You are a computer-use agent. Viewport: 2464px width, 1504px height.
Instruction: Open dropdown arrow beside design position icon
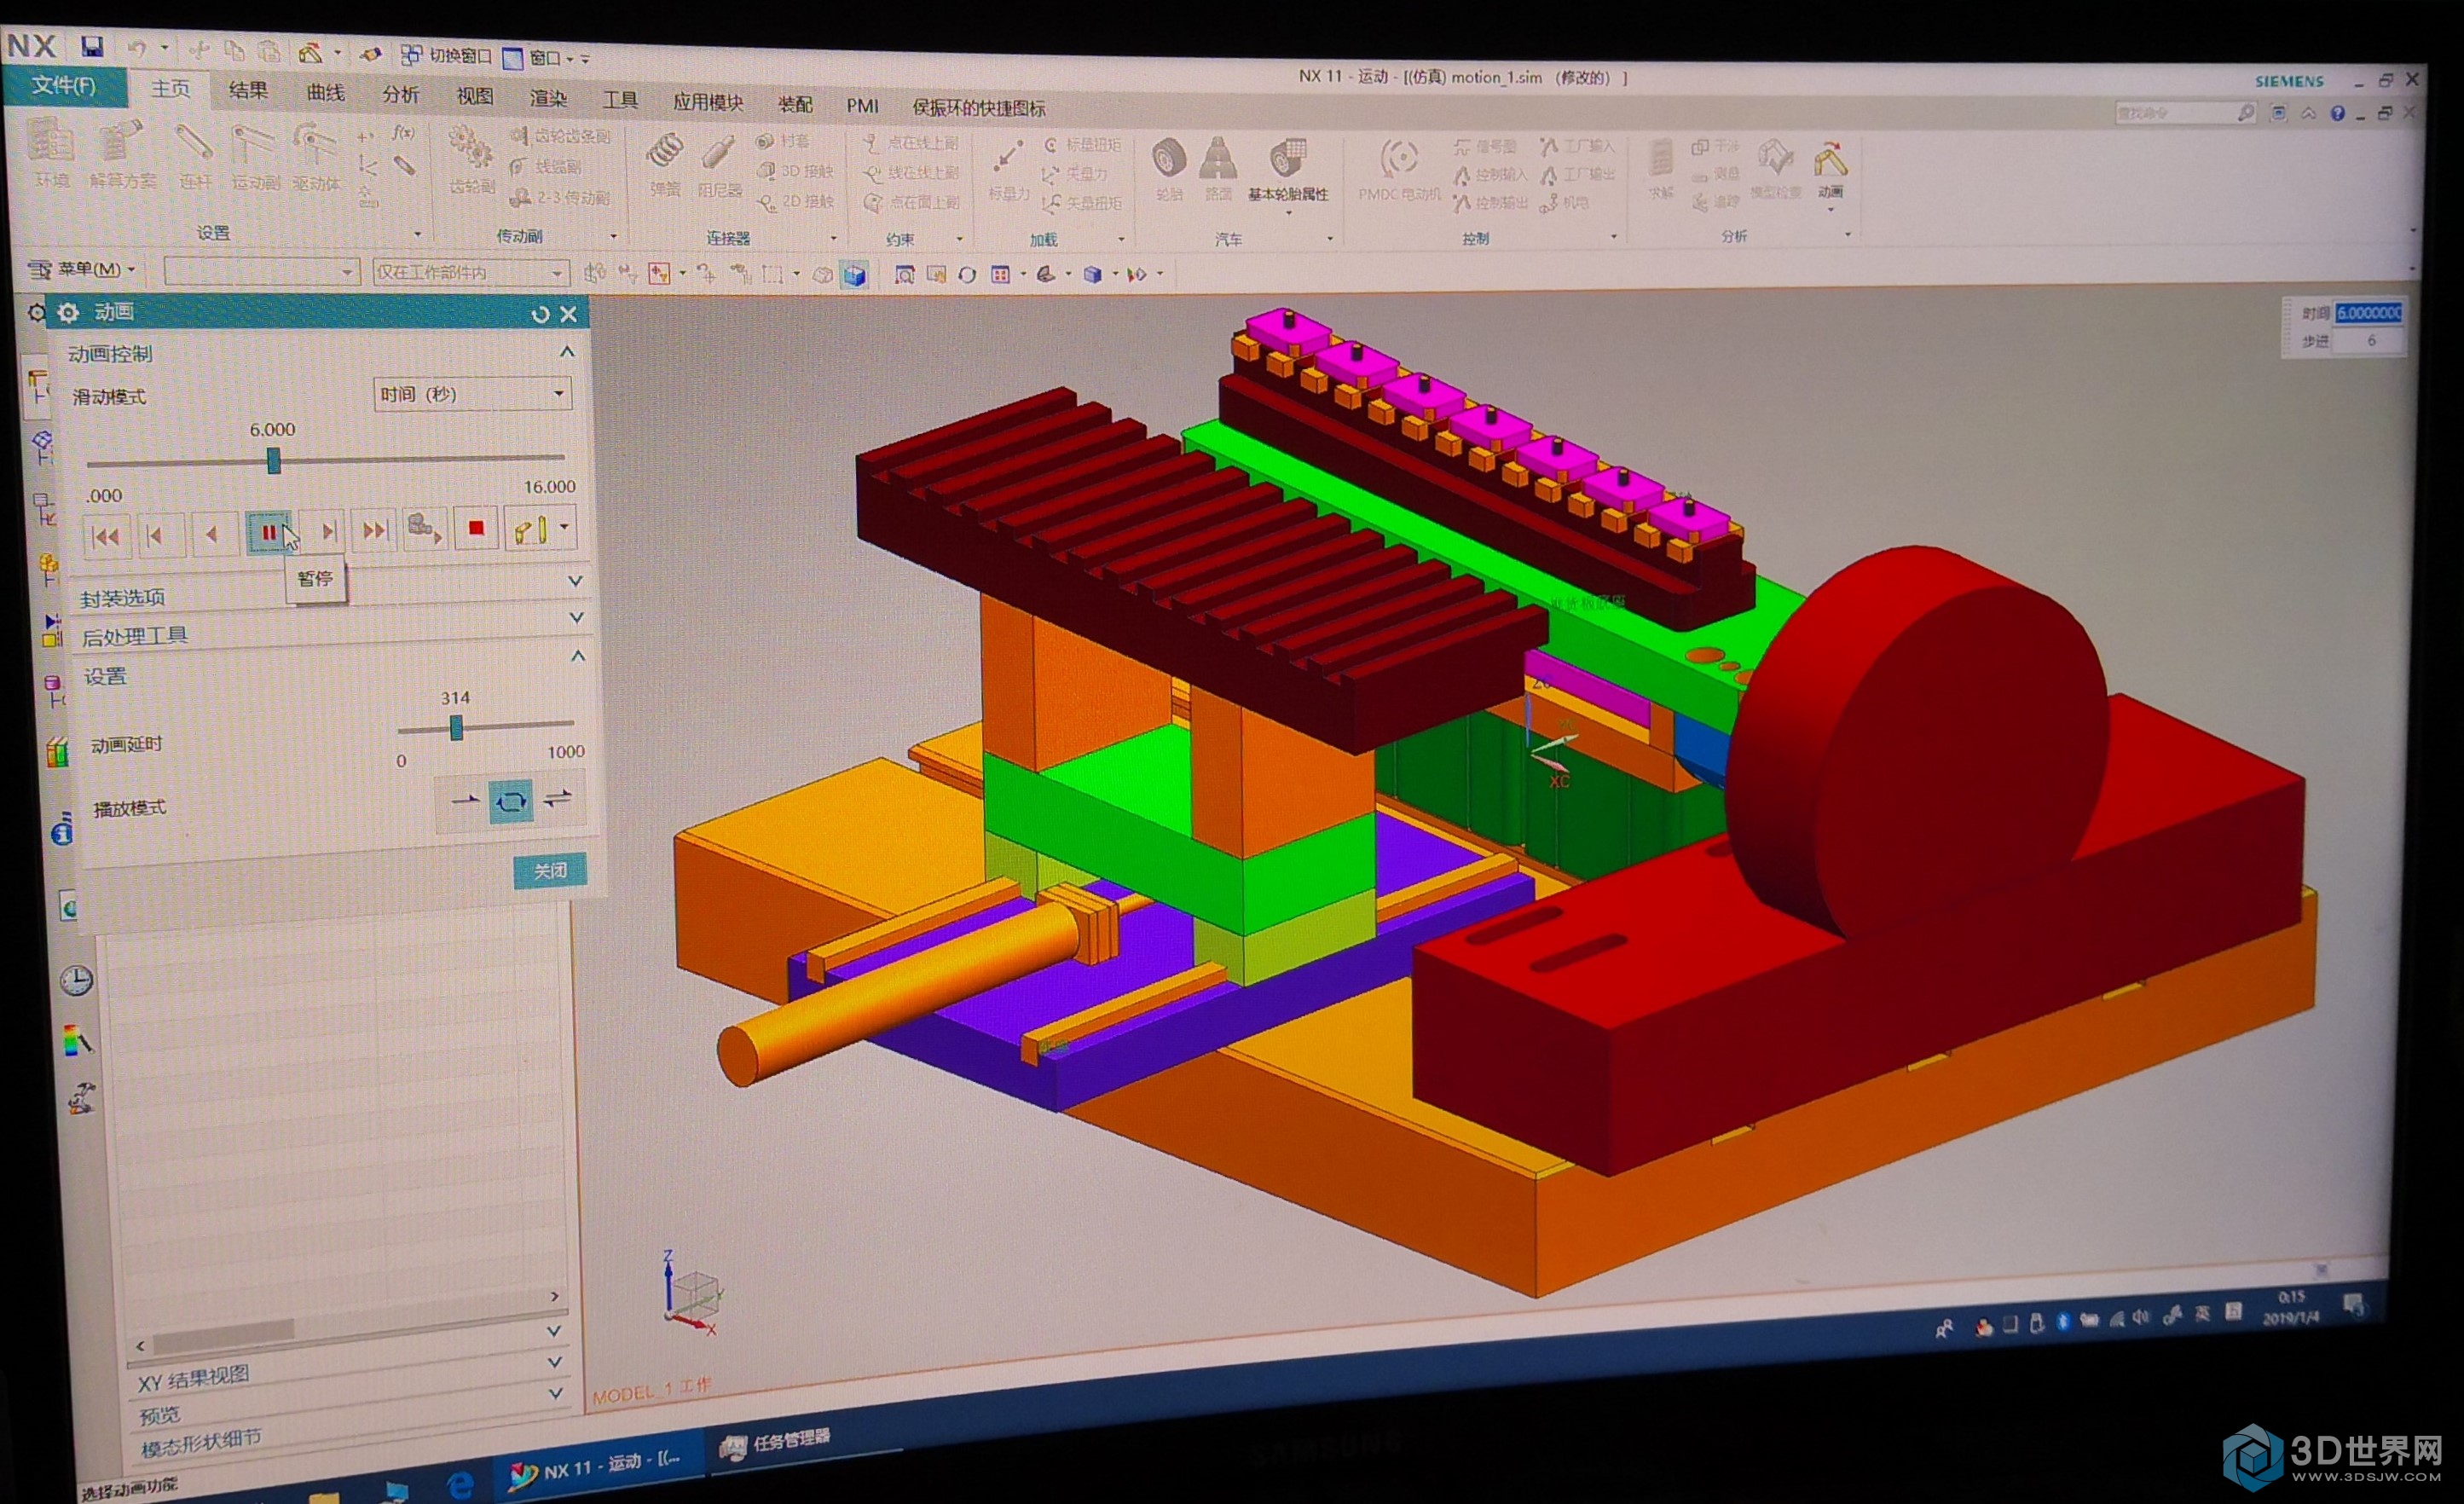coord(564,526)
